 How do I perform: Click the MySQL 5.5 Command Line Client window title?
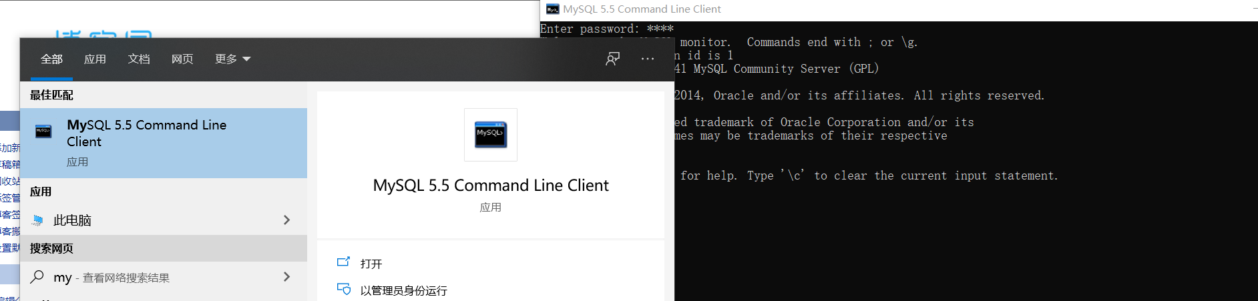642,9
